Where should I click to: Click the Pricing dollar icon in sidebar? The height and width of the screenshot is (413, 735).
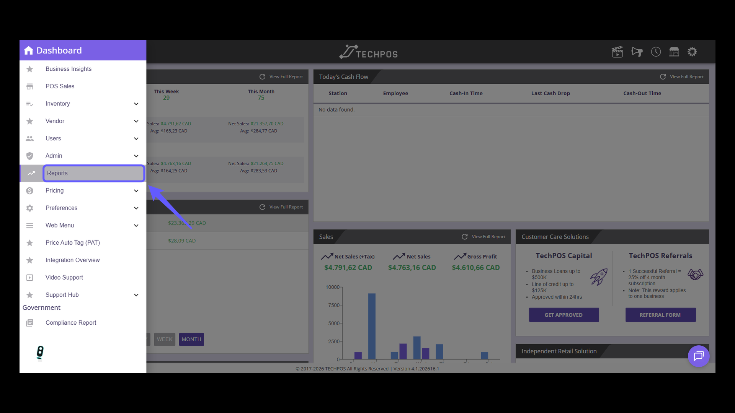30,190
